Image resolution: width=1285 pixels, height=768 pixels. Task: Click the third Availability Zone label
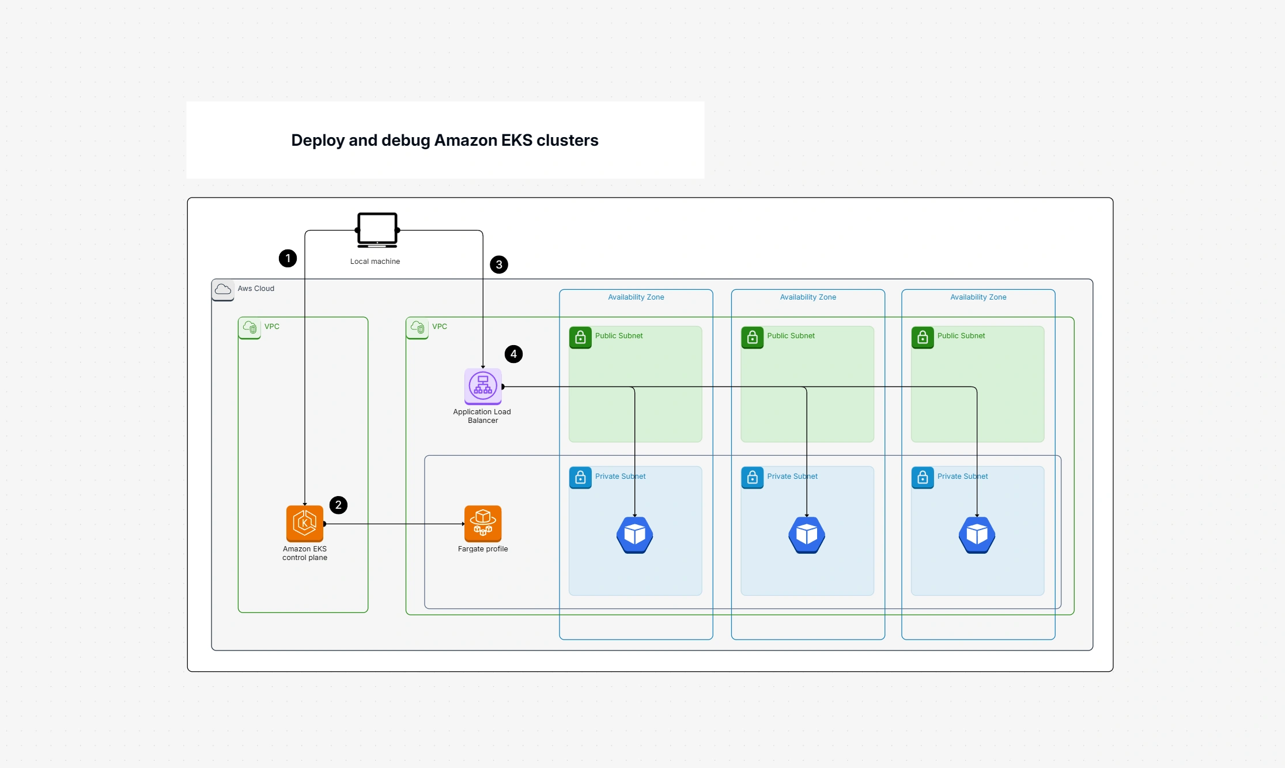(978, 297)
